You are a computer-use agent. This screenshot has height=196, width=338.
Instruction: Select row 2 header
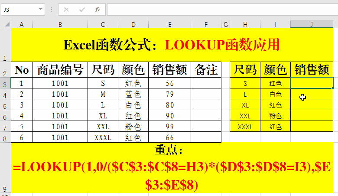pos(5,70)
